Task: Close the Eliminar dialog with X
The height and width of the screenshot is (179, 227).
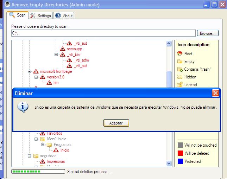Action: pyautogui.click(x=215, y=93)
